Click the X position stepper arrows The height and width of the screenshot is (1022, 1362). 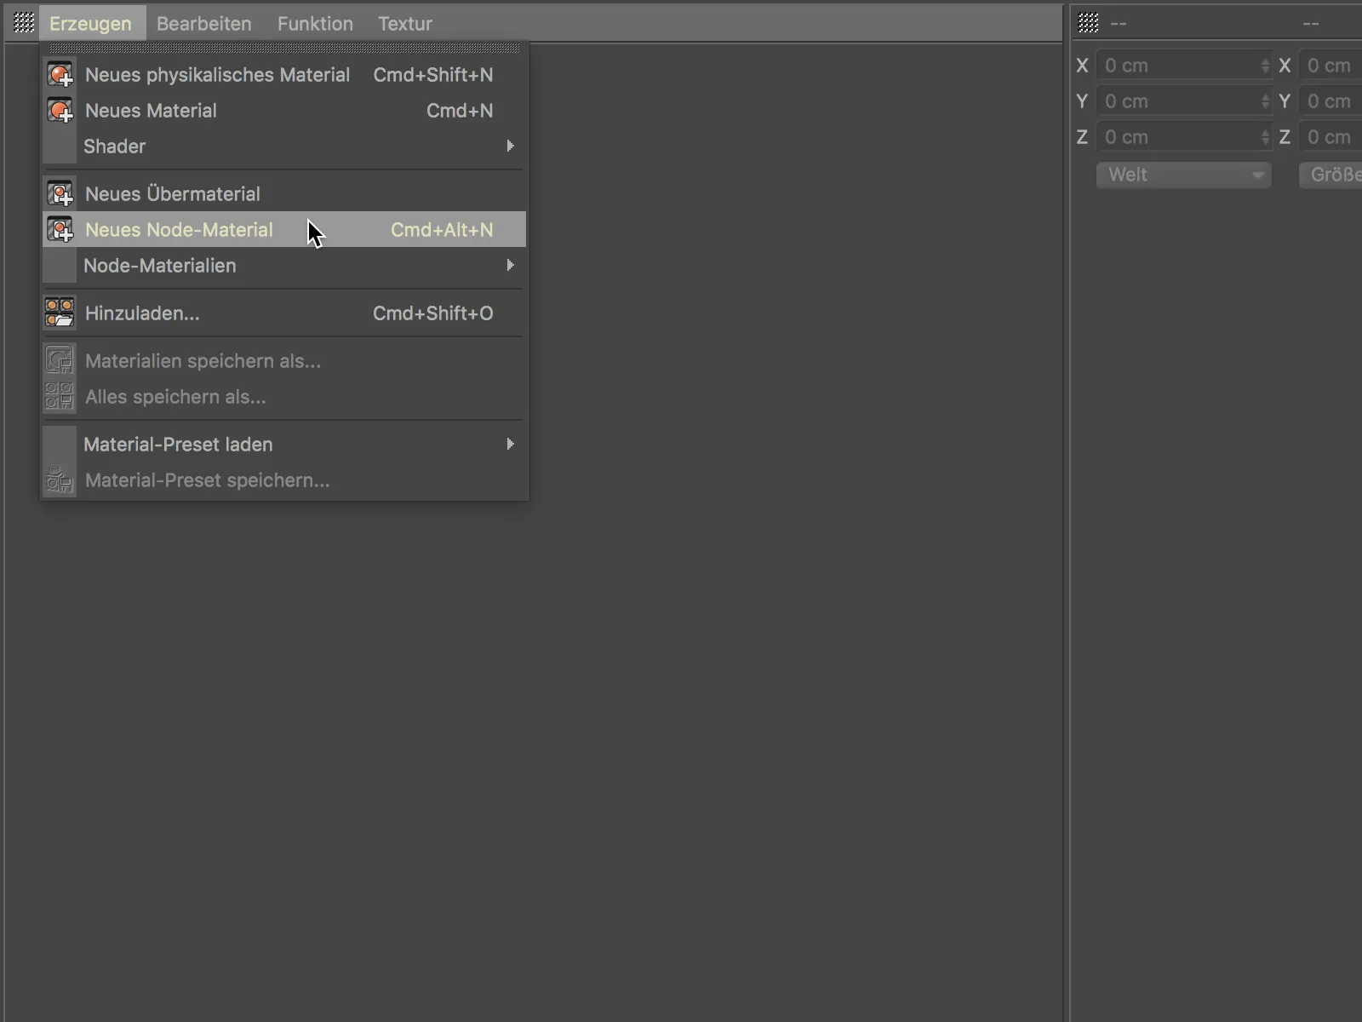pyautogui.click(x=1265, y=66)
